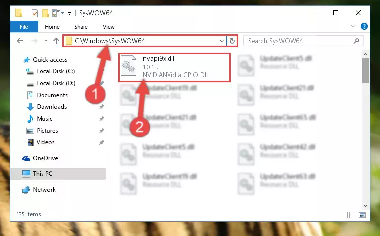Image resolution: width=380 pixels, height=236 pixels.
Task: Select the nvapi9x.dll file
Action: coord(174,67)
